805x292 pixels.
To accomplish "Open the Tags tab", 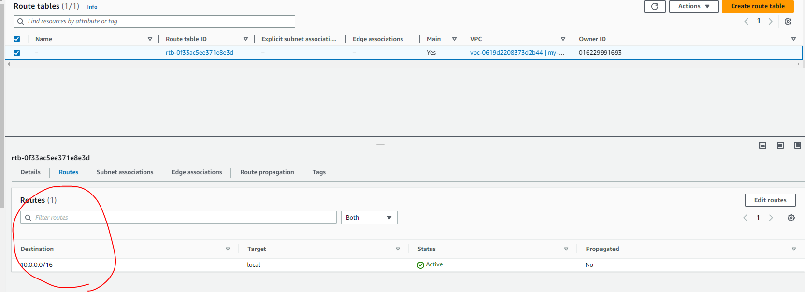I will coord(319,172).
